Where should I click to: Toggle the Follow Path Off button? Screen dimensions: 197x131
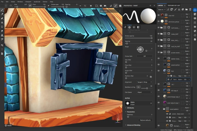[x=144, y=56]
